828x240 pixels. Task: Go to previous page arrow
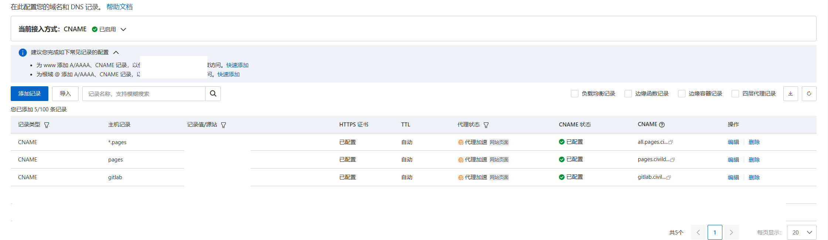click(x=698, y=232)
